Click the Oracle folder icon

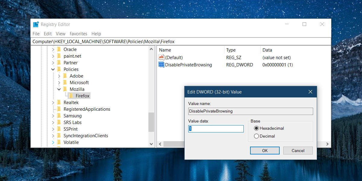[x=59, y=49]
